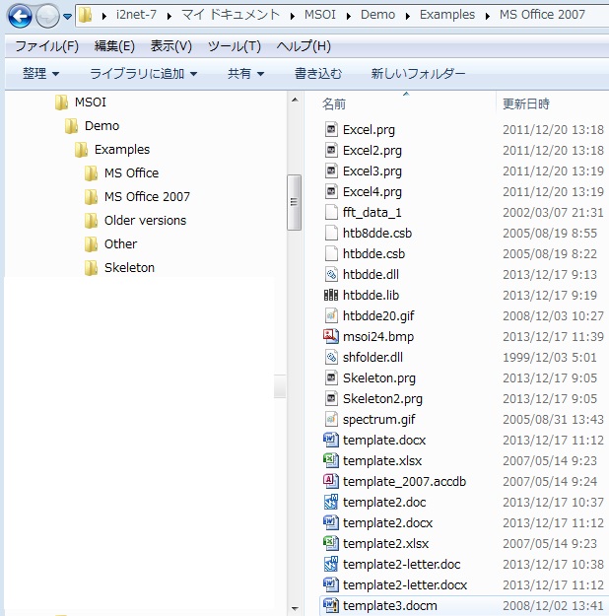Click MS Office 2007 folder icon in tree
This screenshot has width=609, height=616.
coord(92,197)
